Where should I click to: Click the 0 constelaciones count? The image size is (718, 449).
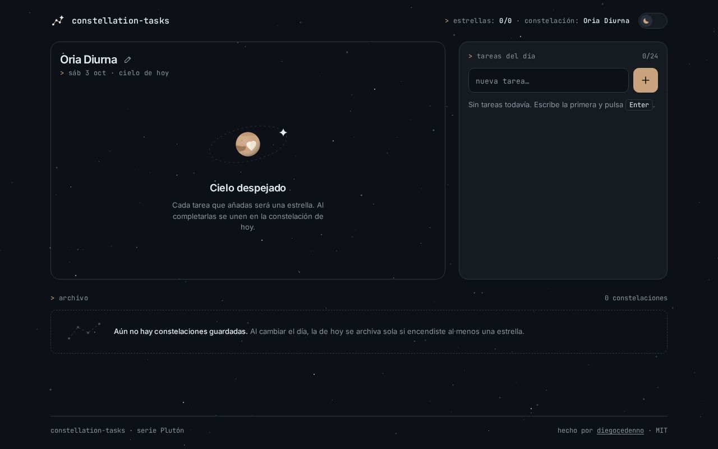point(636,298)
